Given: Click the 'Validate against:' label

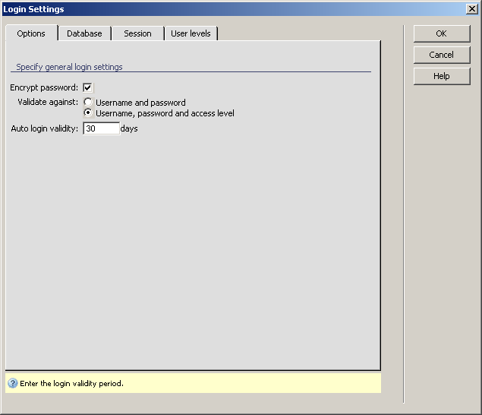Looking at the screenshot, I should pos(48,102).
